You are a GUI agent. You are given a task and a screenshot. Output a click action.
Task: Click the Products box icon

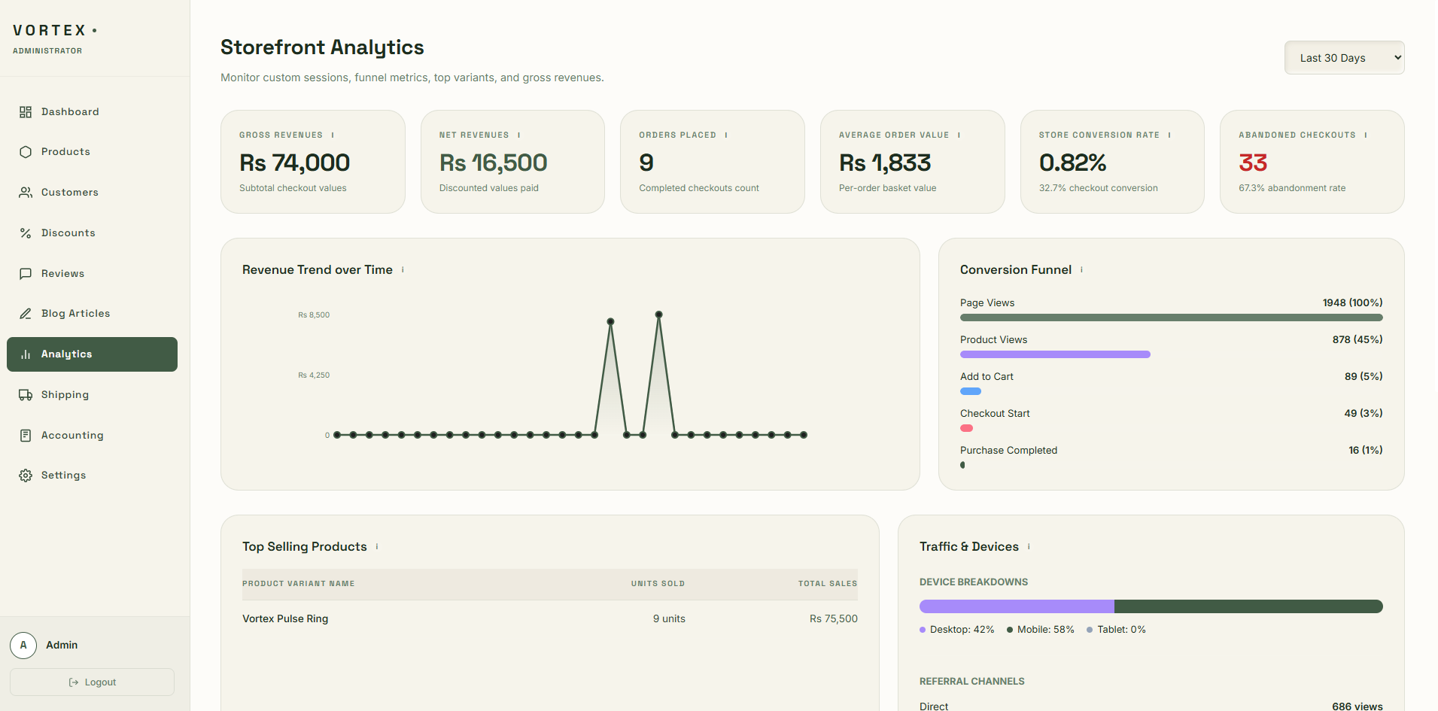coord(26,152)
